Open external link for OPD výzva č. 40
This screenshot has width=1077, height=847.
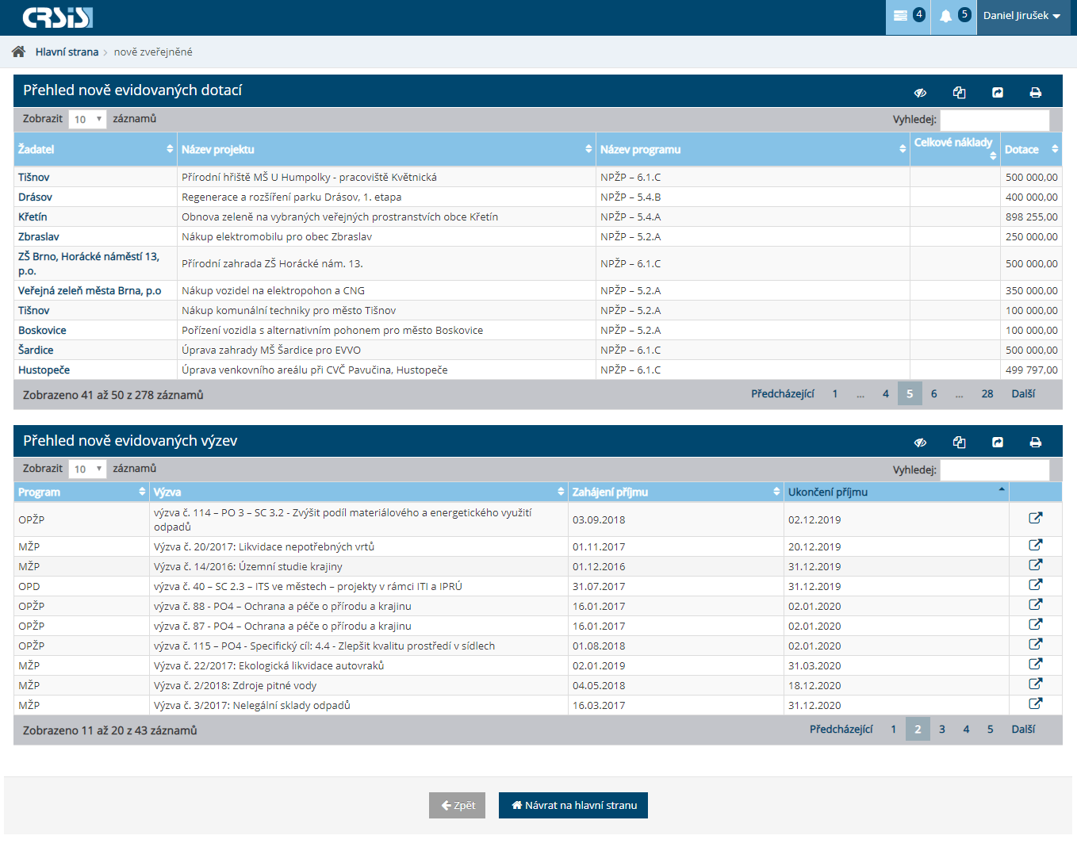[1035, 585]
